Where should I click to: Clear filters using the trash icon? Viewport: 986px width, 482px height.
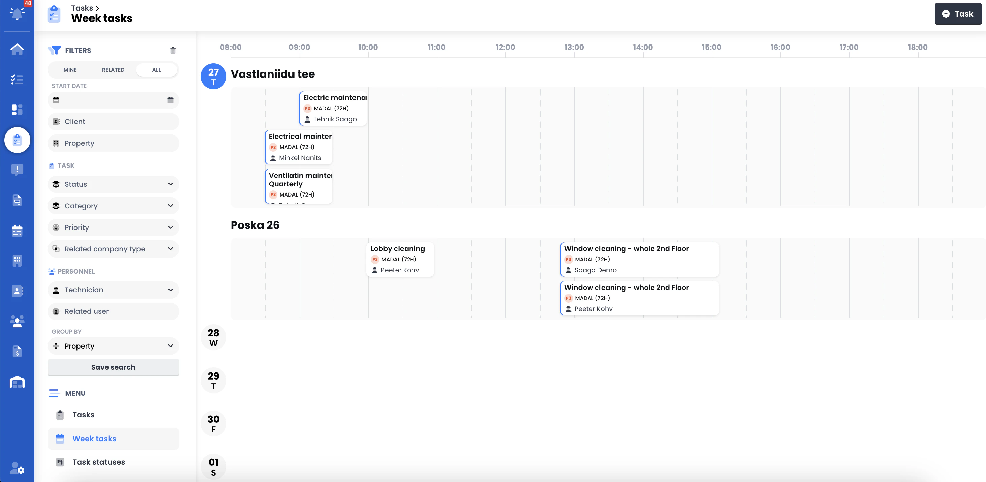(173, 50)
